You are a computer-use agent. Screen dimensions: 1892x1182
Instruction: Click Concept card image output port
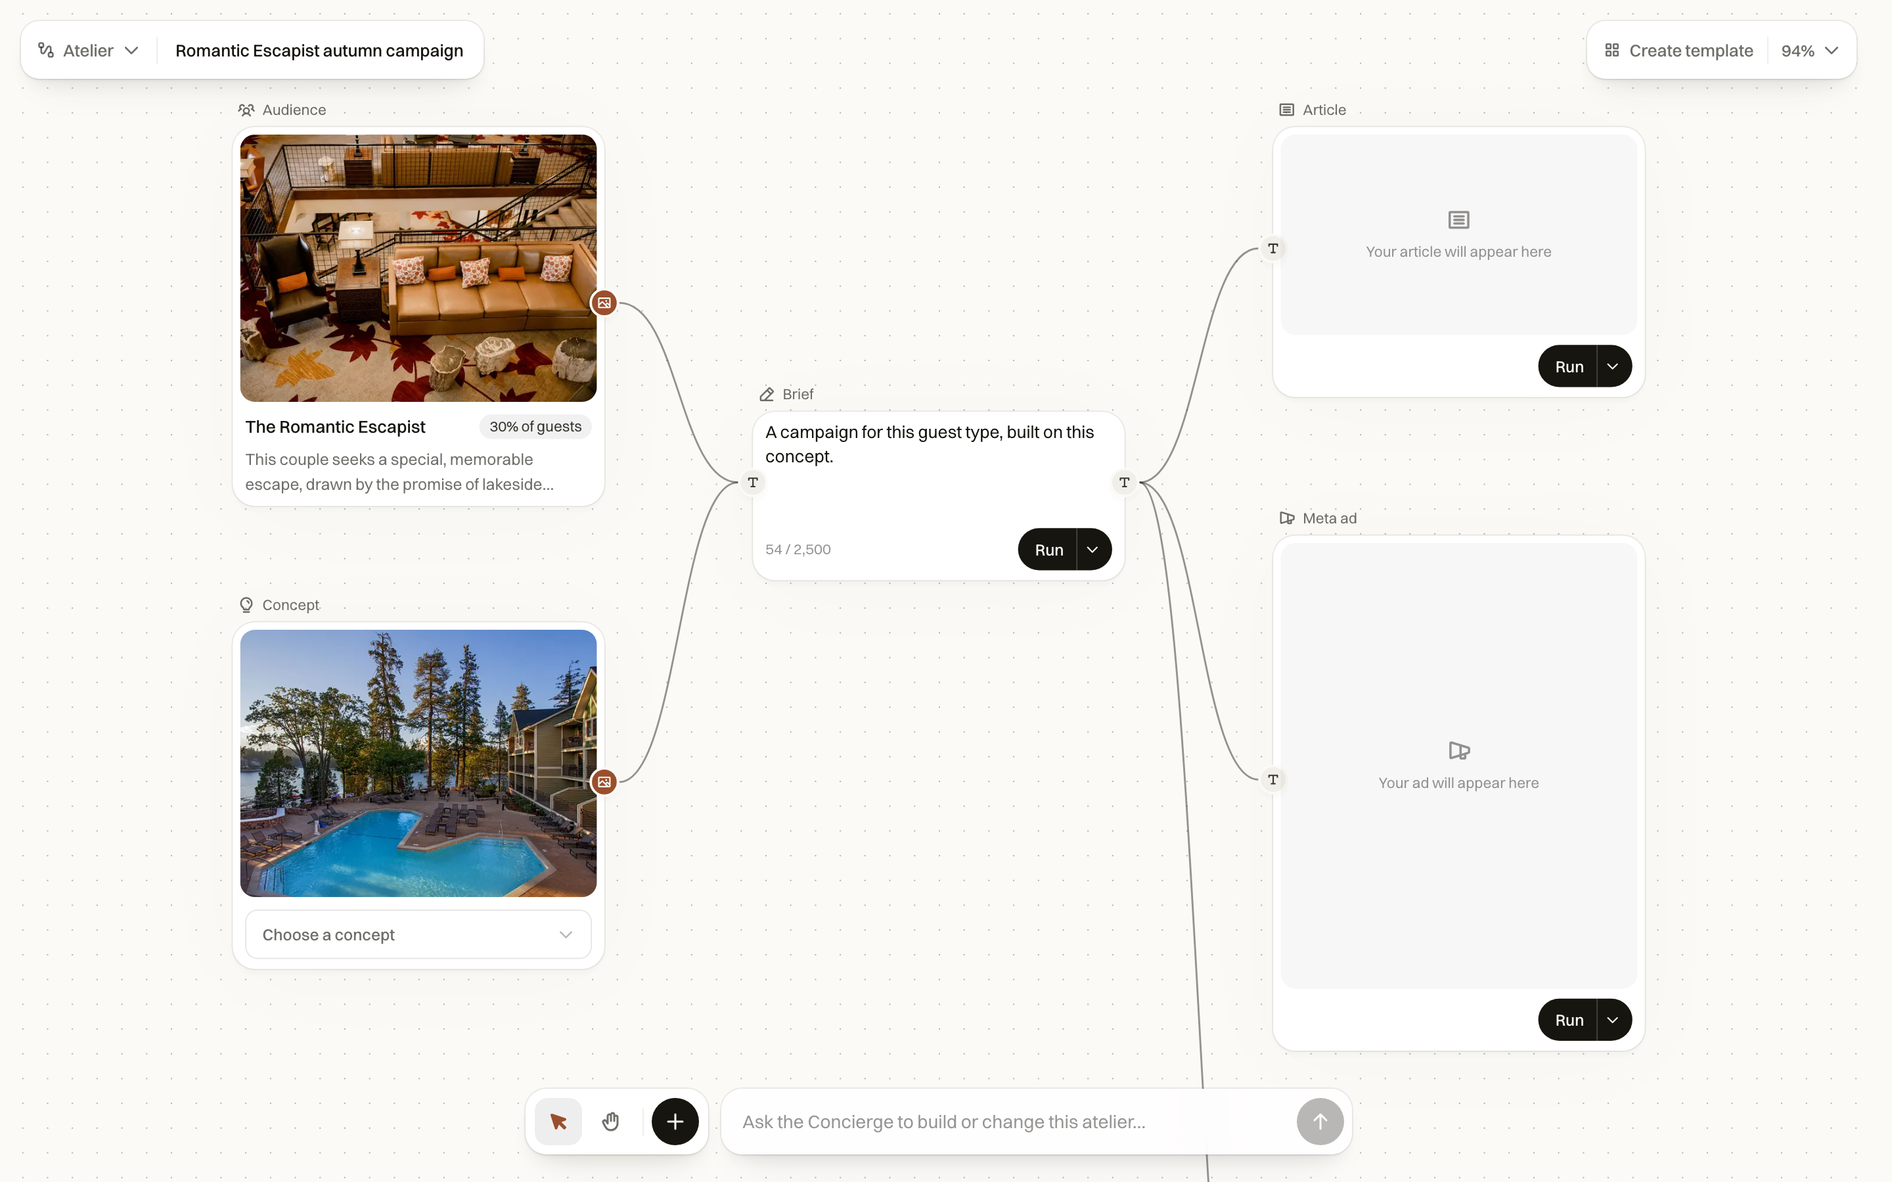pos(604,781)
